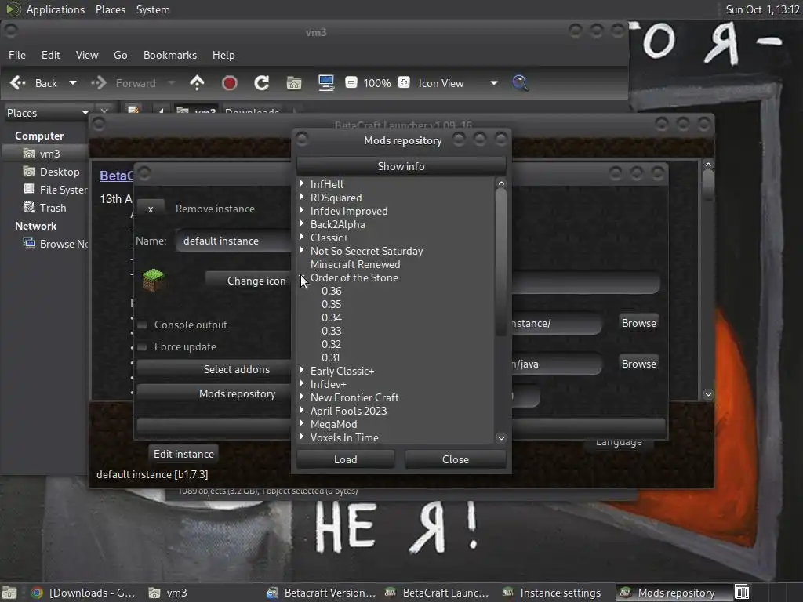Open the Edit menu
The image size is (803, 602).
pos(51,55)
